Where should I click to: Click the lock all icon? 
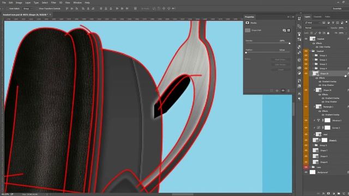[x=328, y=33]
